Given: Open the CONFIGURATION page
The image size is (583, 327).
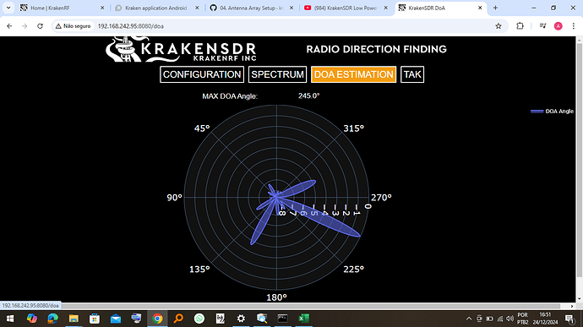Looking at the screenshot, I should click(202, 74).
